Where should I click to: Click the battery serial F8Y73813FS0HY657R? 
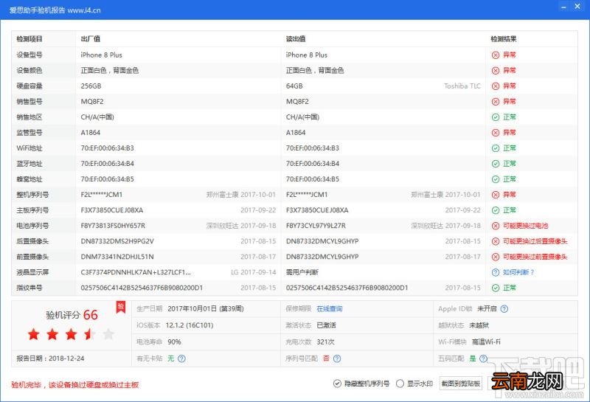[113, 226]
